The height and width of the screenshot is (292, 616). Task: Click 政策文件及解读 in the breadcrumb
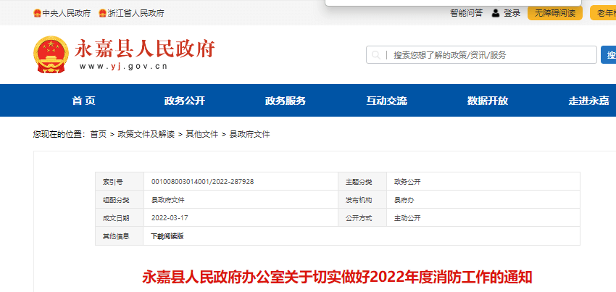click(x=146, y=134)
